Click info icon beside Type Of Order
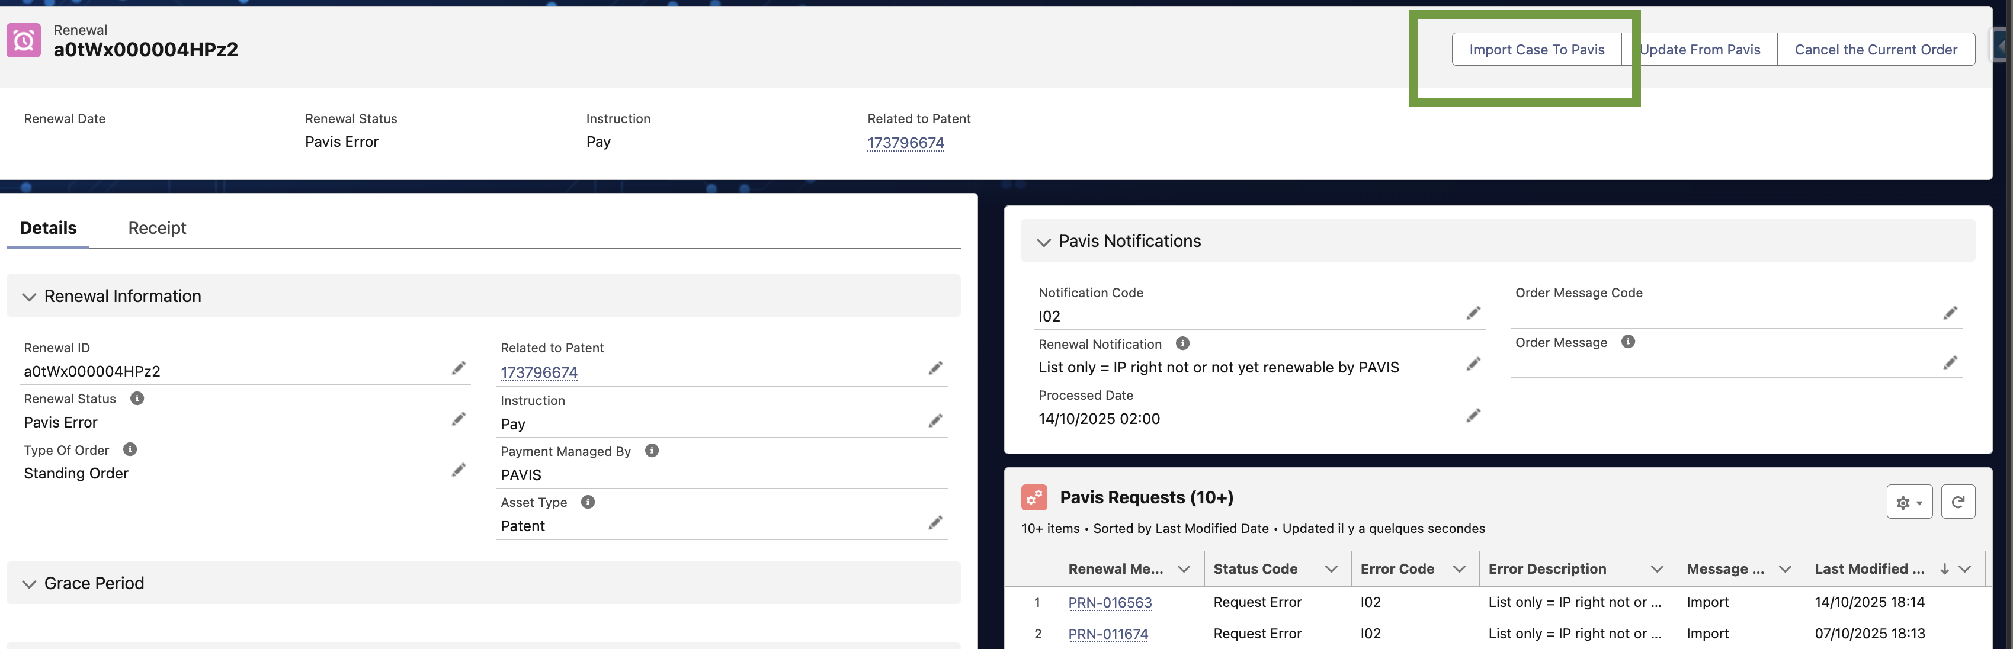 [x=130, y=450]
